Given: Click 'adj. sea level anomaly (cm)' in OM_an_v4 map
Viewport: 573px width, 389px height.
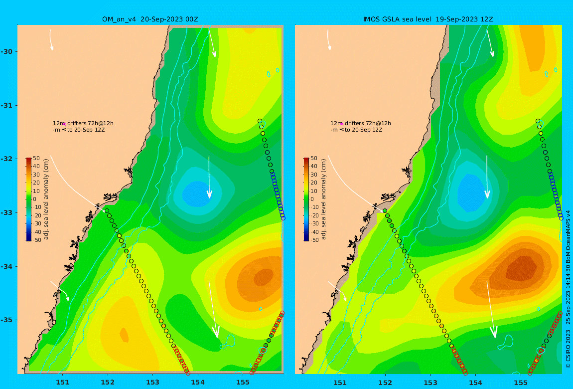Looking at the screenshot, I should (x=46, y=199).
